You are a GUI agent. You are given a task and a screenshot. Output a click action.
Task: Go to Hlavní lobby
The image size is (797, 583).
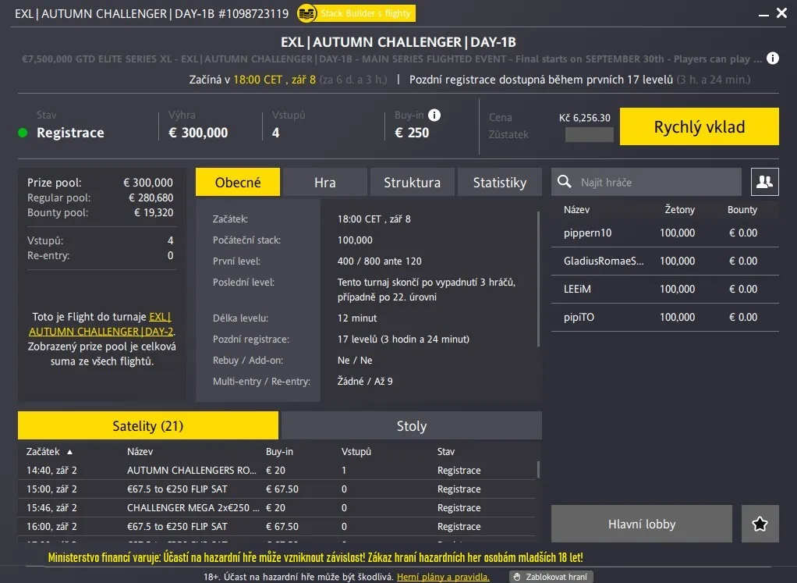click(x=642, y=524)
